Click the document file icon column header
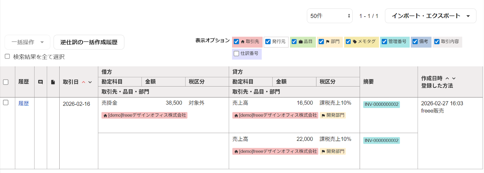Screen dimensions: 484x173 point(53,82)
